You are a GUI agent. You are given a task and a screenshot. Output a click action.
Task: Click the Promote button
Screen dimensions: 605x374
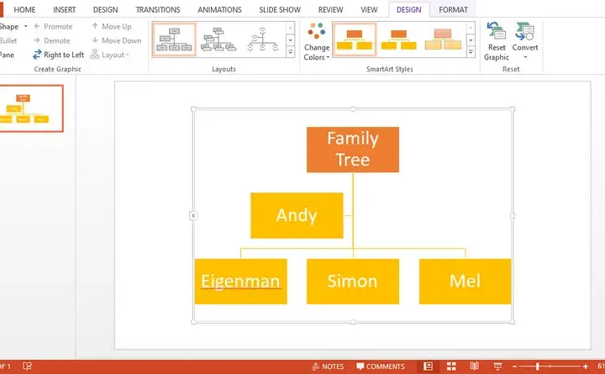[53, 26]
